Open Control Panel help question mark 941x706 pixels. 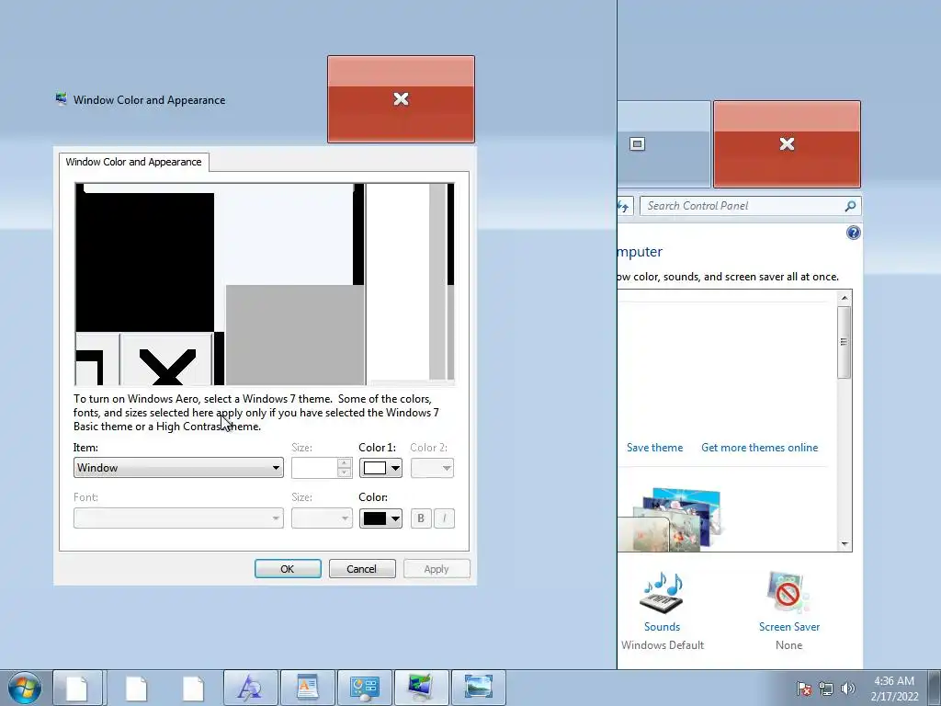853,233
